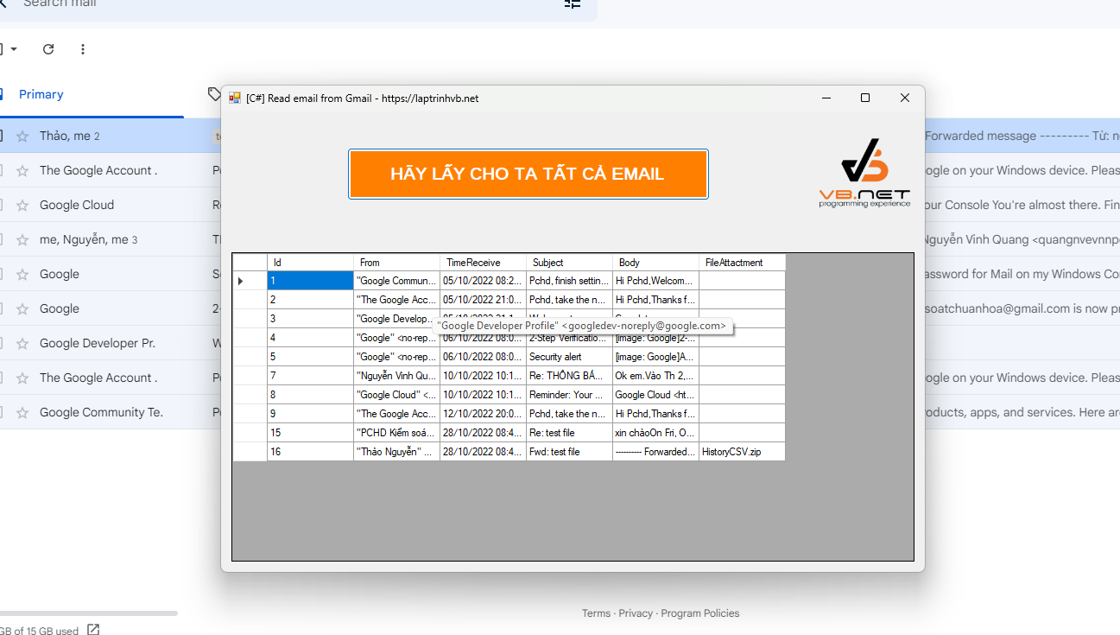Select the Security alert subject cell
This screenshot has height=635, width=1120.
tap(569, 357)
